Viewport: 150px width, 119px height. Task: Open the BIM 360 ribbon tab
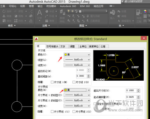point(85,6)
